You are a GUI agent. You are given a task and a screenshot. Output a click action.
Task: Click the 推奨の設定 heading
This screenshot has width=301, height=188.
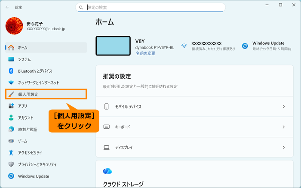pyautogui.click(x=117, y=76)
